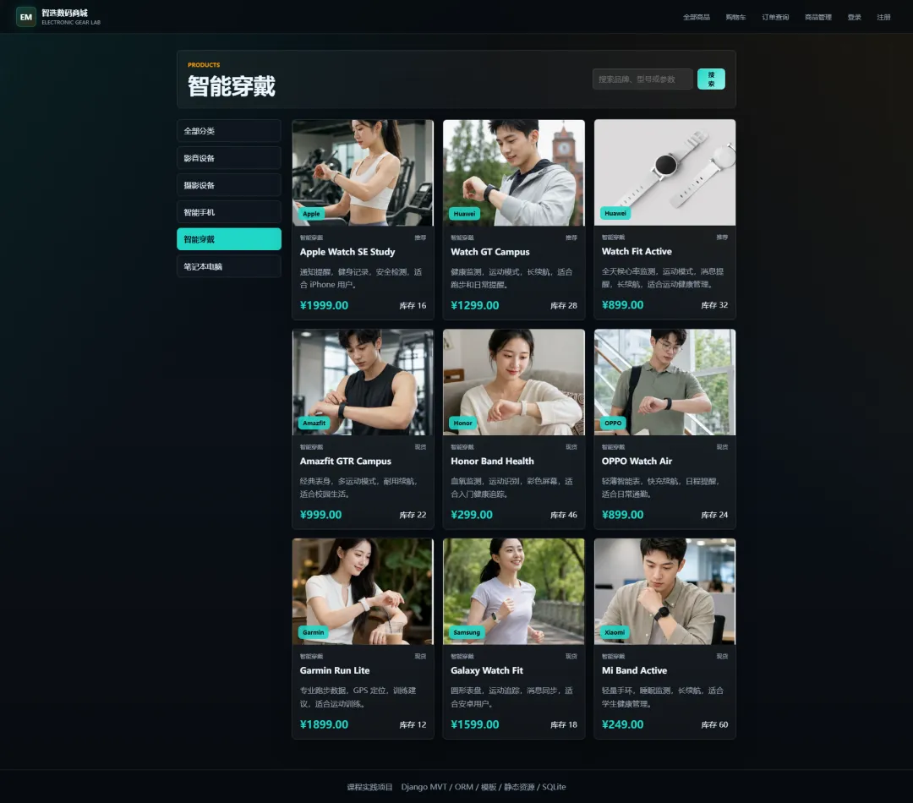Click the ¥299.00 price
Screen dimensions: 913x803
point(471,515)
